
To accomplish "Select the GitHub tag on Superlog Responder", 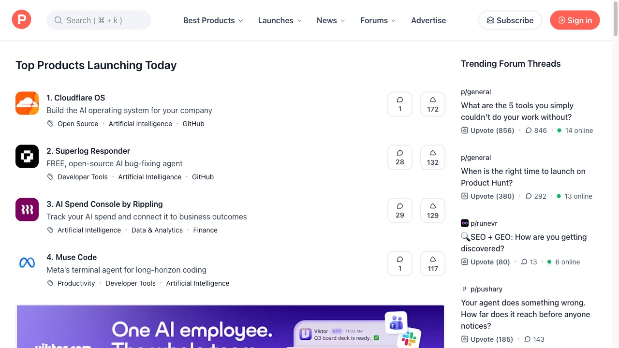I will (x=203, y=177).
